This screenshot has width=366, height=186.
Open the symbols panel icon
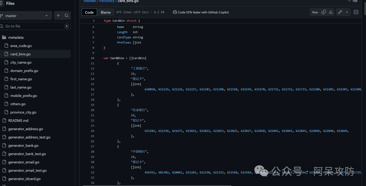tap(356, 12)
